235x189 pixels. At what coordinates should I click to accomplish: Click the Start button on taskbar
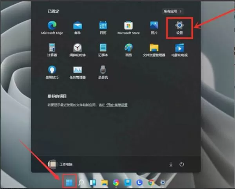pos(69,182)
